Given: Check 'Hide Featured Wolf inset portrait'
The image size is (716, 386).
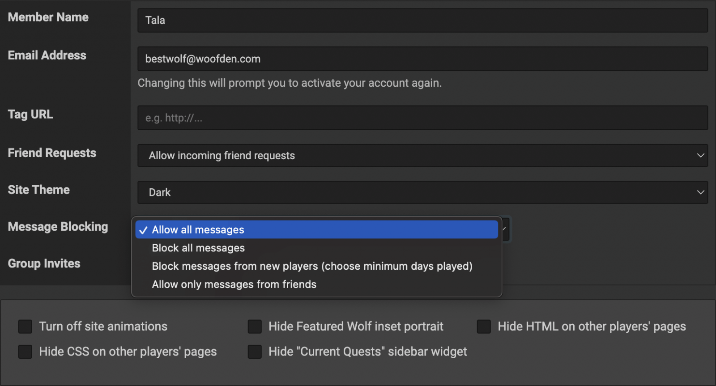Looking at the screenshot, I should click(255, 327).
